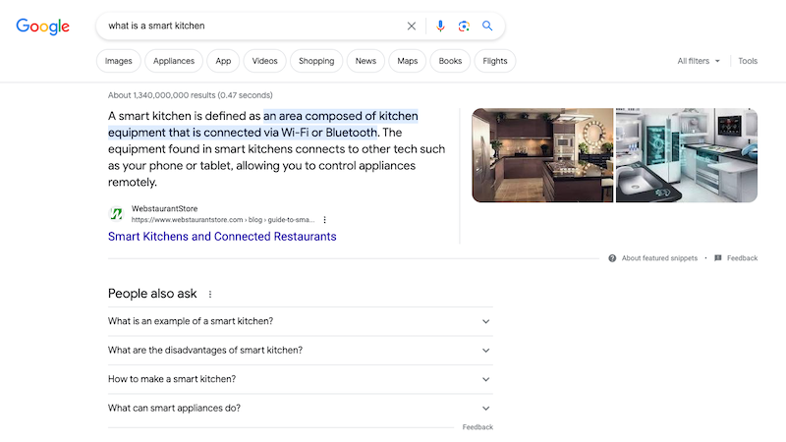Image resolution: width=786 pixels, height=442 pixels.
Task: Open the three-dot menu next to People also ask
Action: (210, 294)
